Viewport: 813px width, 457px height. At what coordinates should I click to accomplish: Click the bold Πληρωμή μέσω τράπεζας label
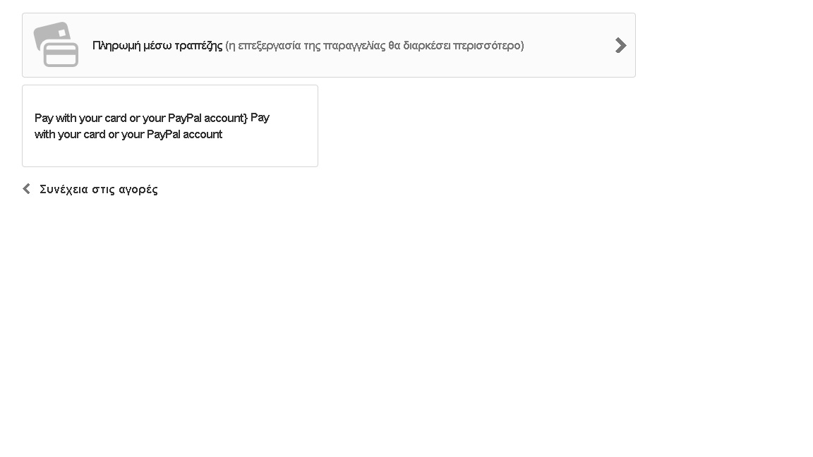coord(157,46)
